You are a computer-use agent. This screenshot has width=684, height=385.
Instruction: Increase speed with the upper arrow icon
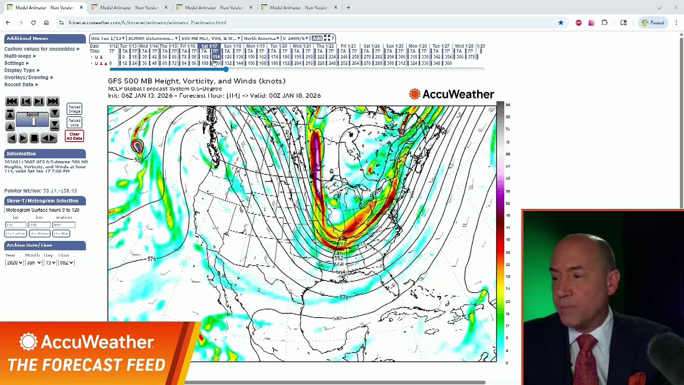click(x=10, y=114)
